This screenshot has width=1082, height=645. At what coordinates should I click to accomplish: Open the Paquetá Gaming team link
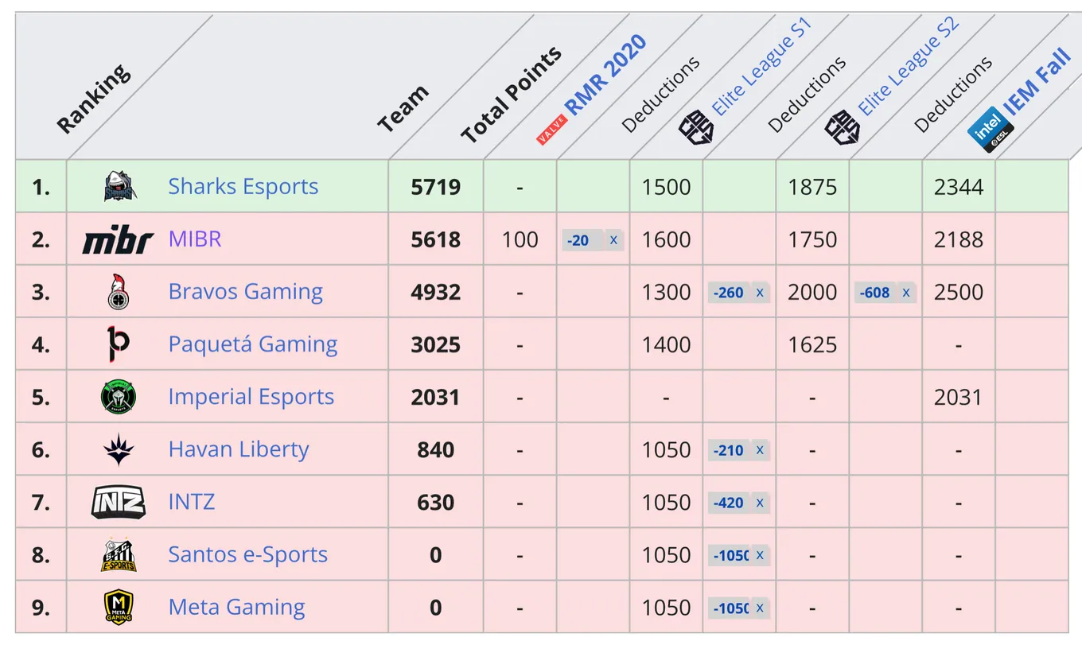coord(253,344)
